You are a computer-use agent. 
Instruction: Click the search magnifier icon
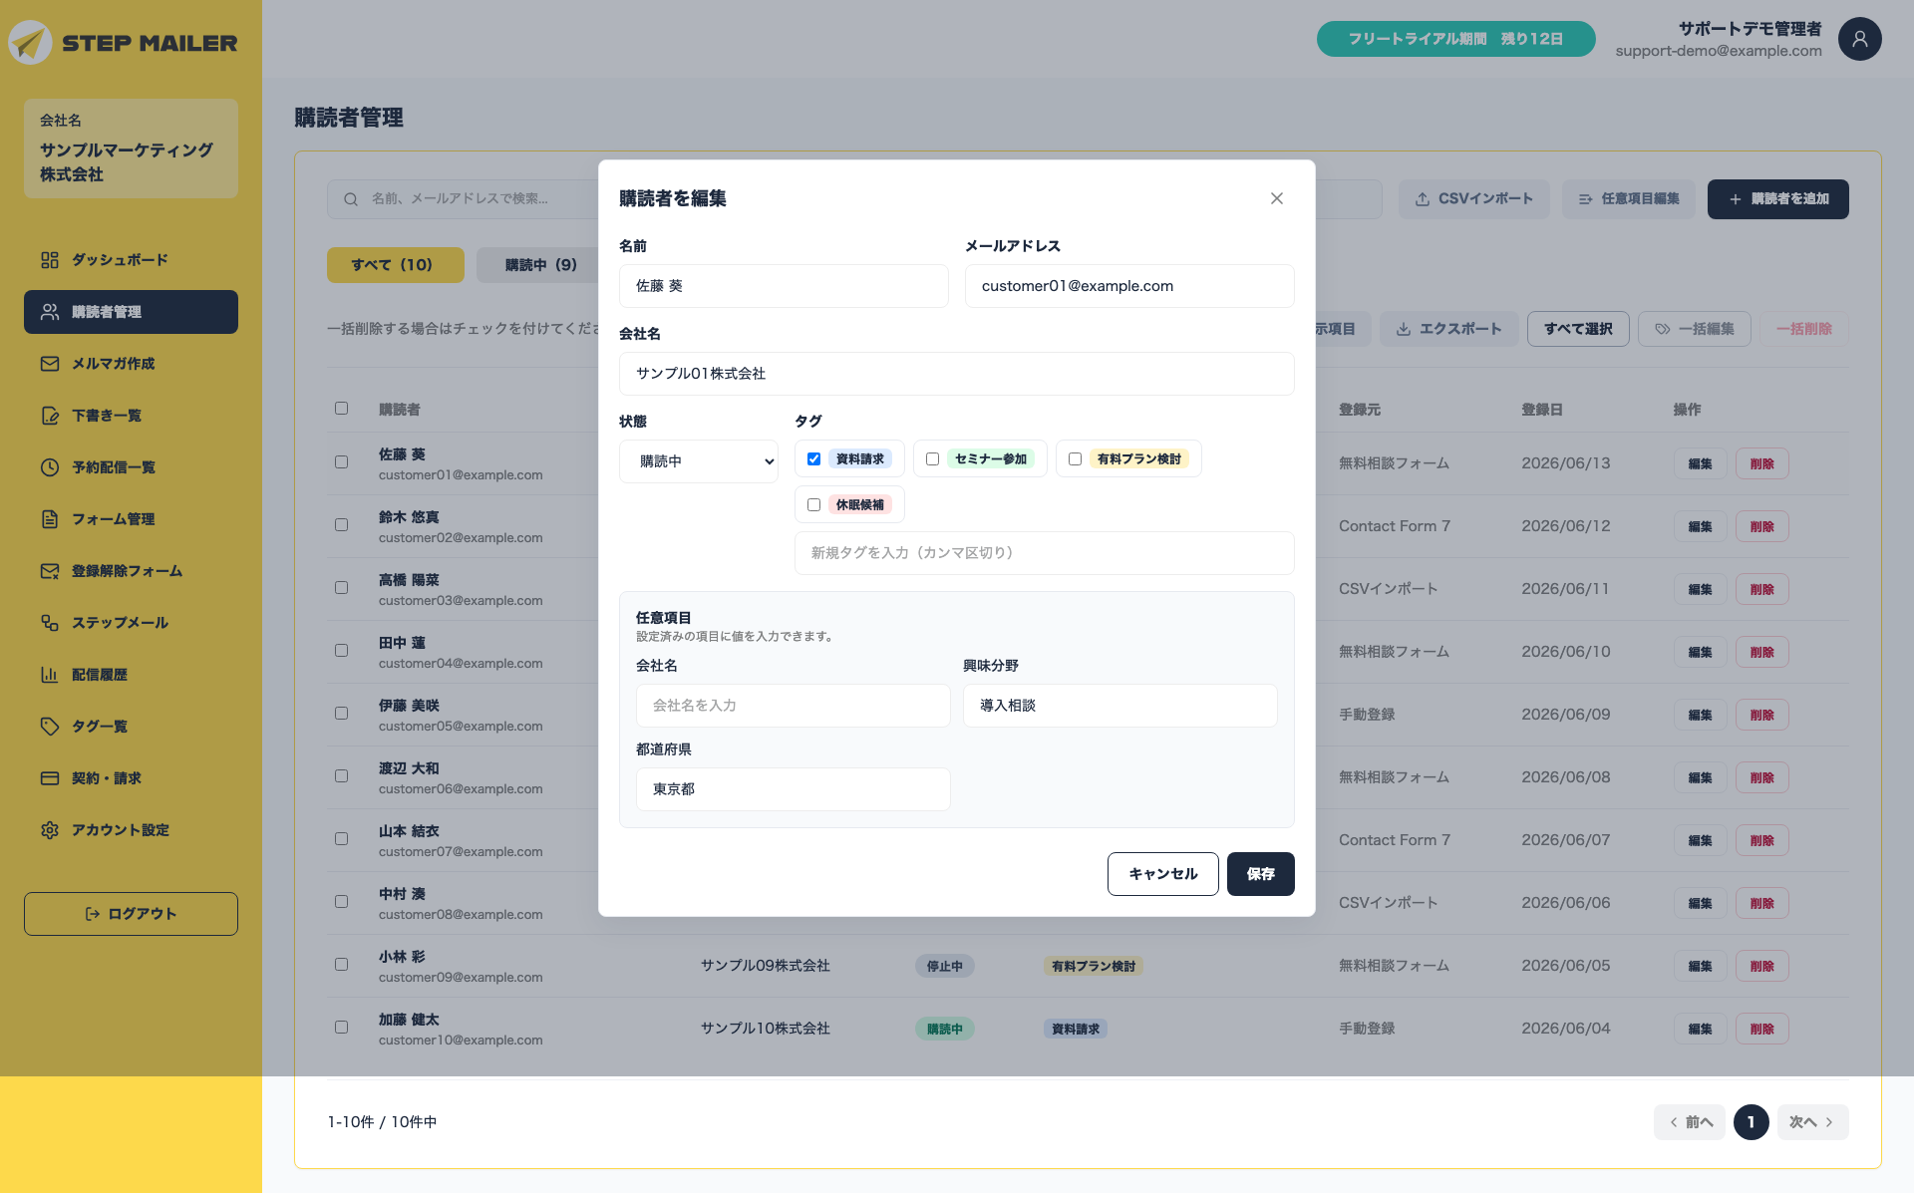351,199
